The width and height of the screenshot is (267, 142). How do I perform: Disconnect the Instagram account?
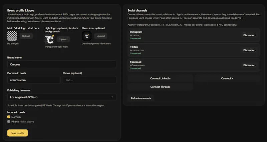point(249,35)
